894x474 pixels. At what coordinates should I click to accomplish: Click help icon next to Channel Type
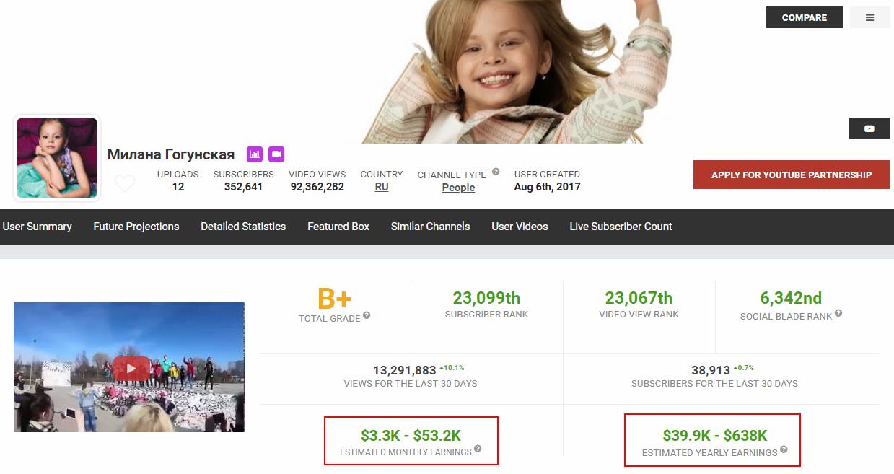coord(496,172)
